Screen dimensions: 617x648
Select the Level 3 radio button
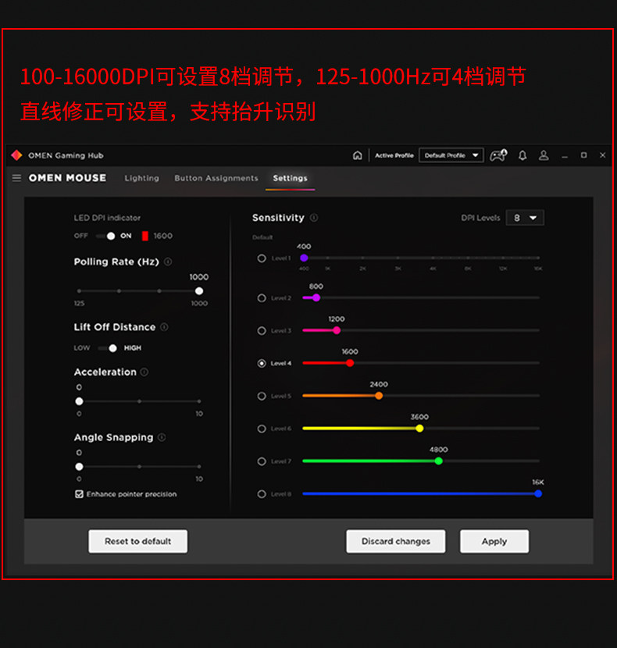pos(262,330)
